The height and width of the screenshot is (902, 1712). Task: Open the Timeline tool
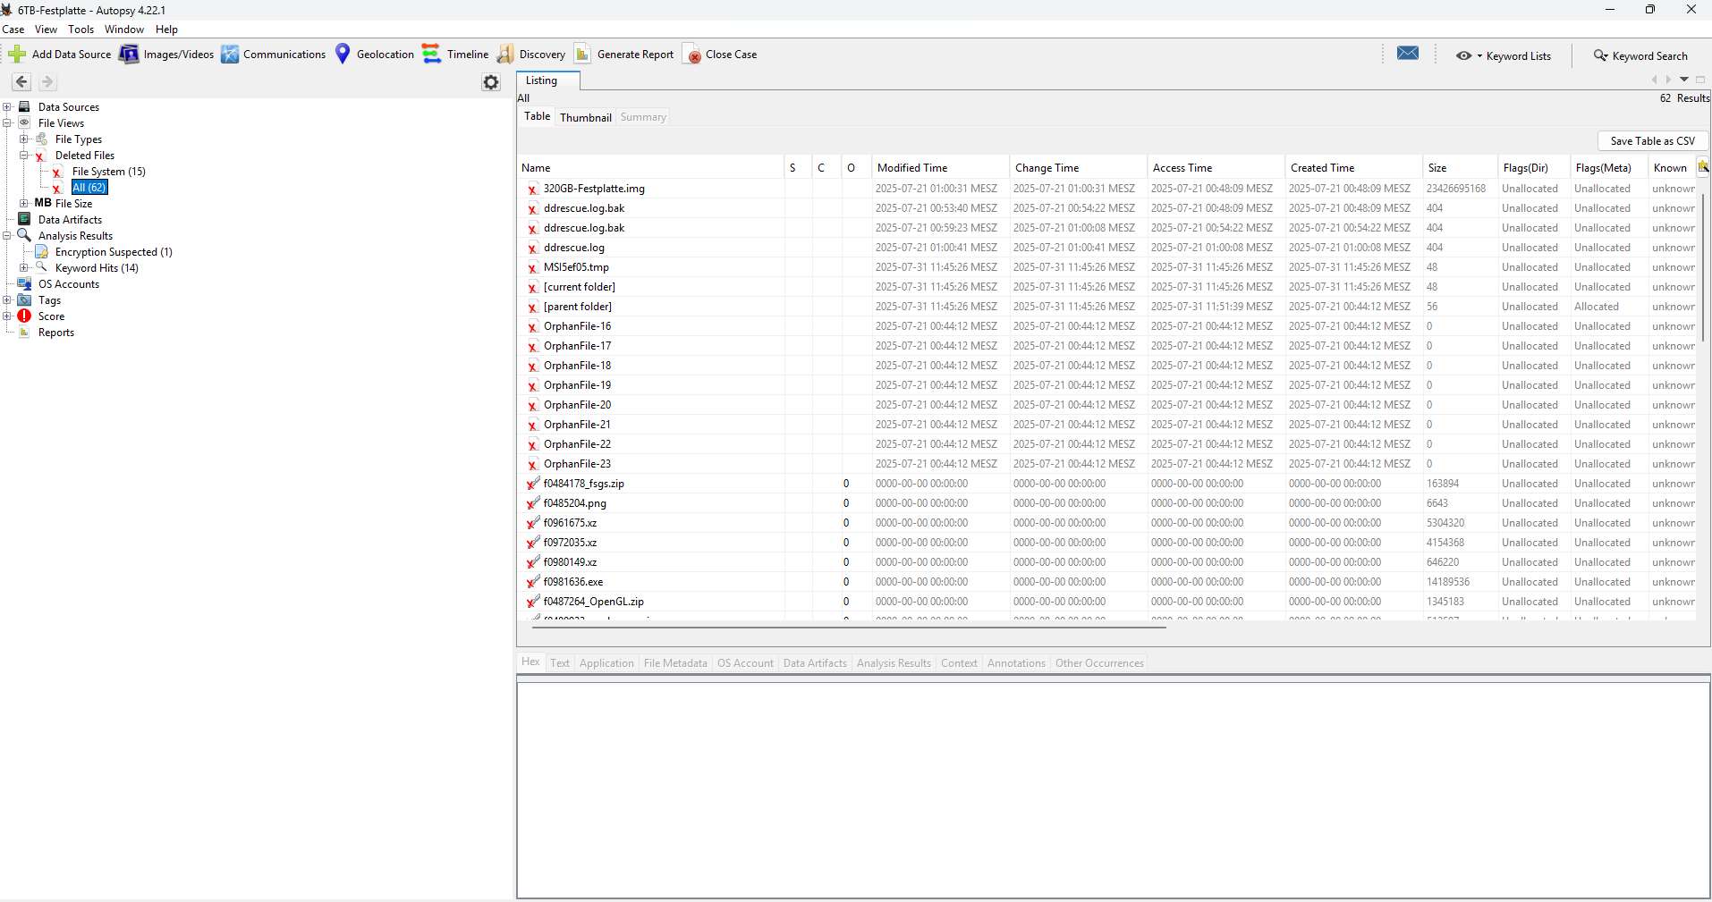tap(455, 55)
